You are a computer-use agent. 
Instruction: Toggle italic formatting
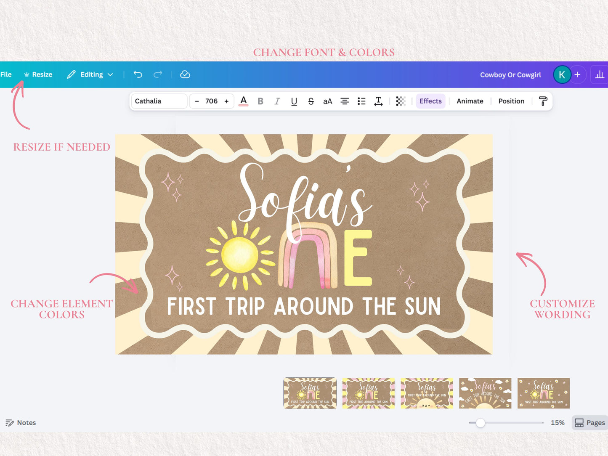pos(277,101)
